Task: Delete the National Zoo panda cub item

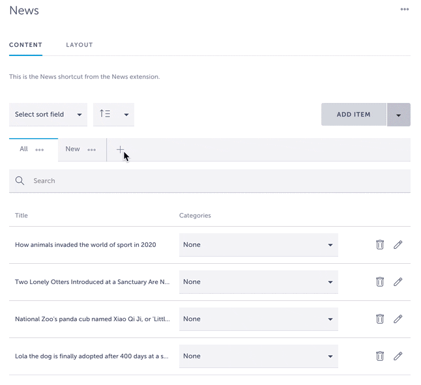Action: click(x=380, y=319)
